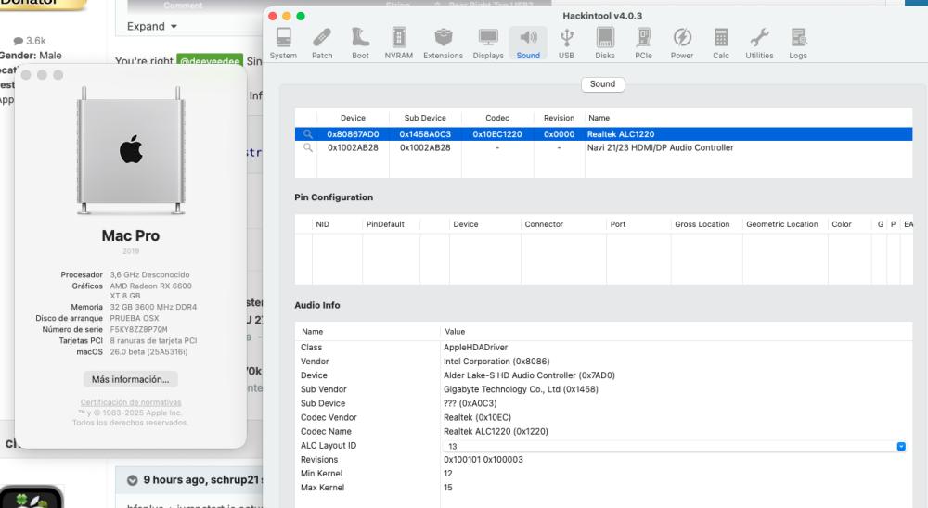Open the System tab in Hackintool
Image resolution: width=928 pixels, height=508 pixels.
[x=283, y=44]
